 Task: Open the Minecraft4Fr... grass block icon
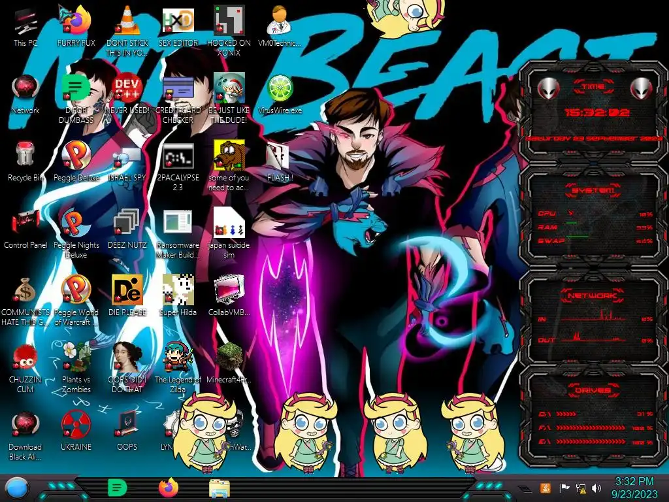[229, 363]
